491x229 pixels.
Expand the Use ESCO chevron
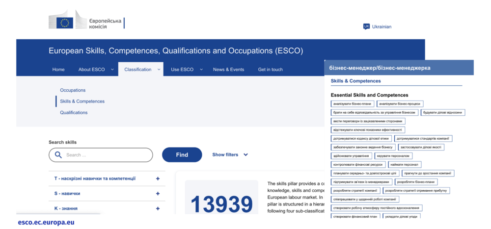click(x=201, y=70)
